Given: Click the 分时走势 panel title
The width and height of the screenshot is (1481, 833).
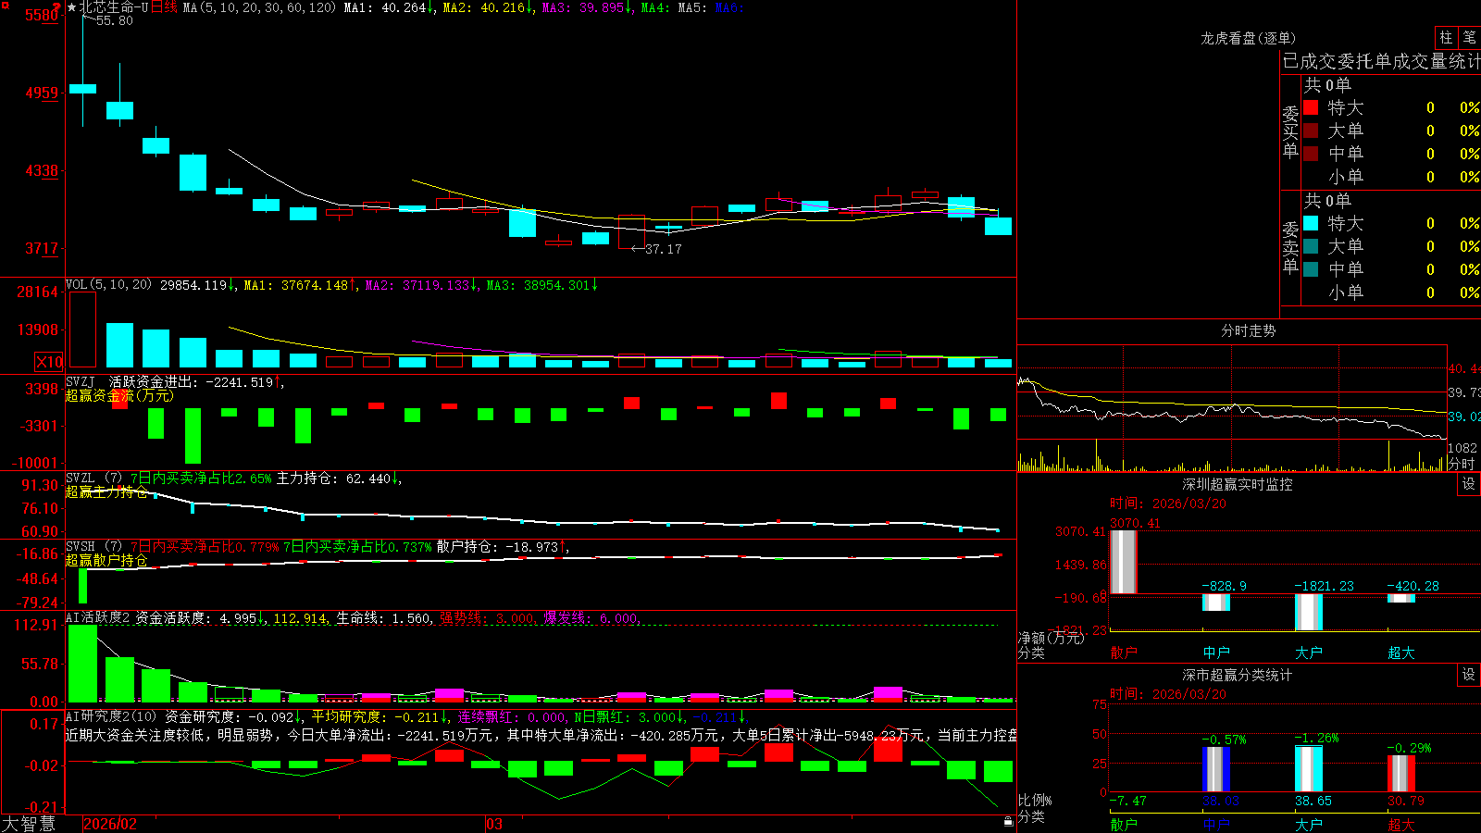Looking at the screenshot, I should point(1248,330).
